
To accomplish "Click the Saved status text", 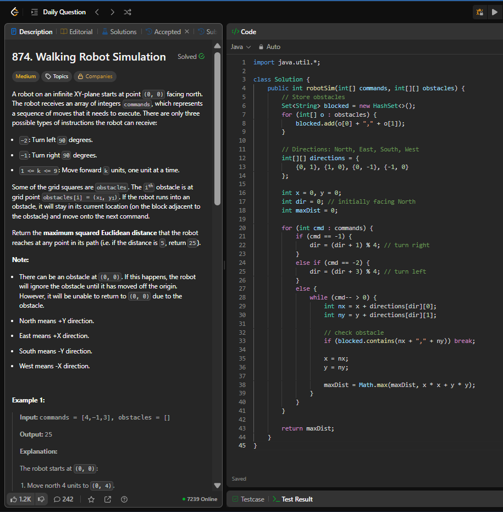I will point(239,479).
